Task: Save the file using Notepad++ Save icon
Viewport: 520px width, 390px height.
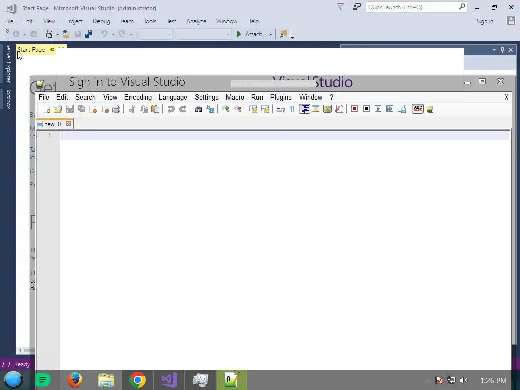Action: 69,109
